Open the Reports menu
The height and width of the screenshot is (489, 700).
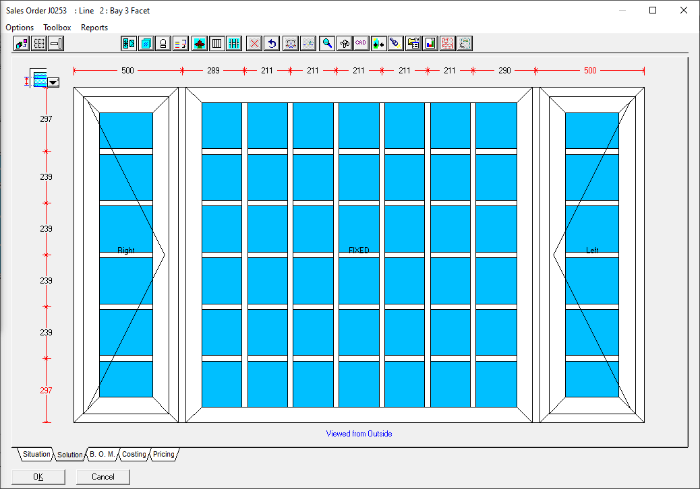94,28
